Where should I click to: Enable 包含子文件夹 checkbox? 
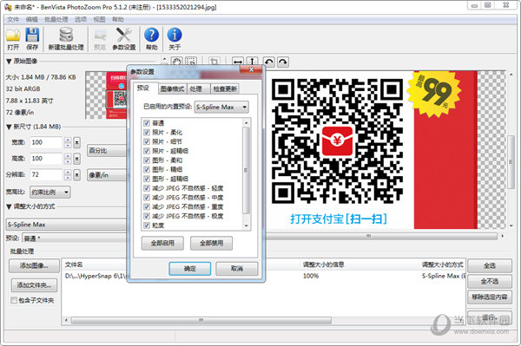click(x=14, y=300)
